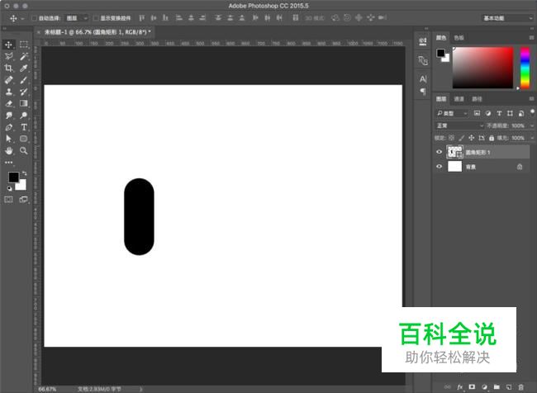The width and height of the screenshot is (537, 393).
Task: Switch to the 色板 tab
Action: coord(459,37)
